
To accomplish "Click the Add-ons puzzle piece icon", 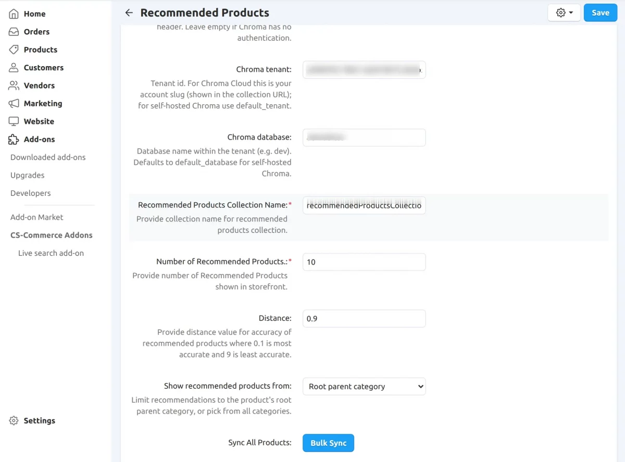I will (x=14, y=140).
